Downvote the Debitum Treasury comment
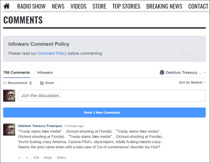This screenshot has height=163, width=210. (27, 158)
